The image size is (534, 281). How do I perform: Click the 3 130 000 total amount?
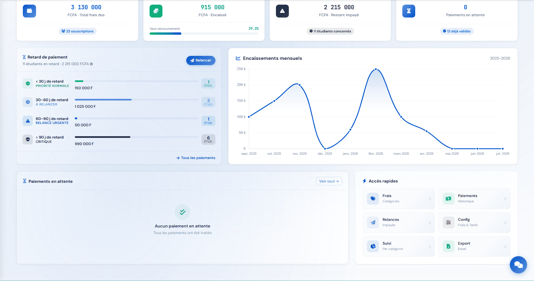point(86,7)
